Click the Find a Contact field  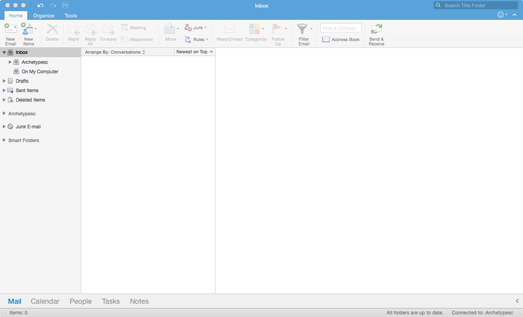click(340, 28)
